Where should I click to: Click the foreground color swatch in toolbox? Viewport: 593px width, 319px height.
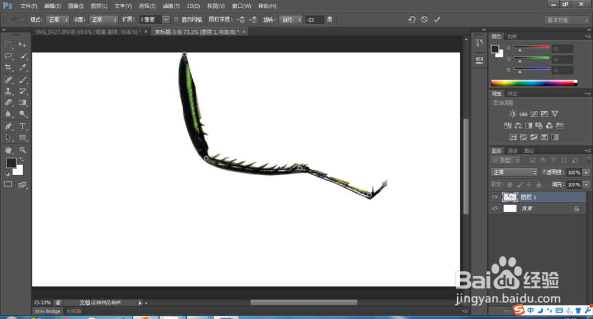(x=10, y=162)
